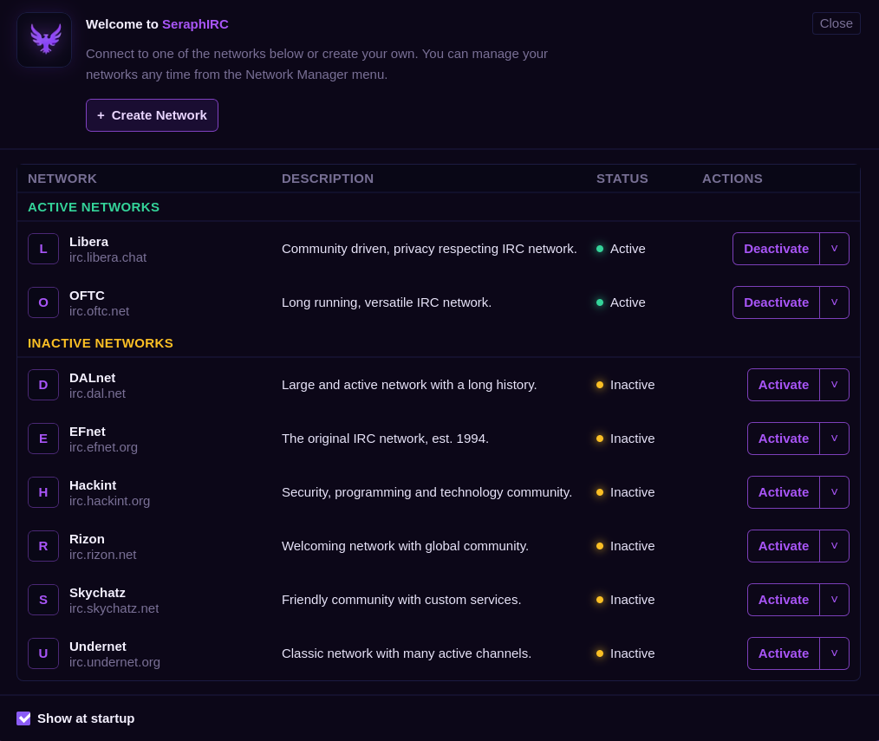Click the Libera 'L' network icon
879x741 pixels.
point(43,249)
